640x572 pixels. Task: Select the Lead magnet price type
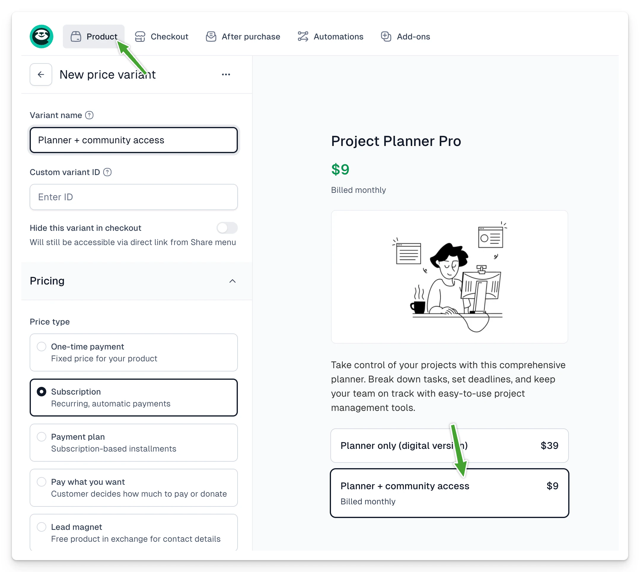(x=133, y=533)
